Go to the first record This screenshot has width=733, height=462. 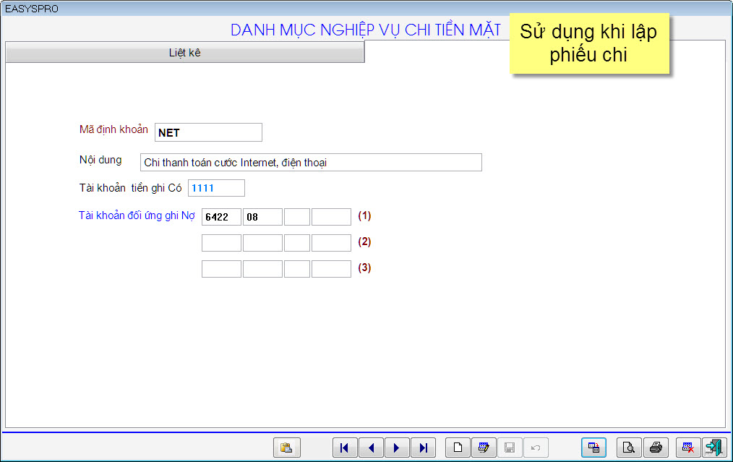click(345, 448)
